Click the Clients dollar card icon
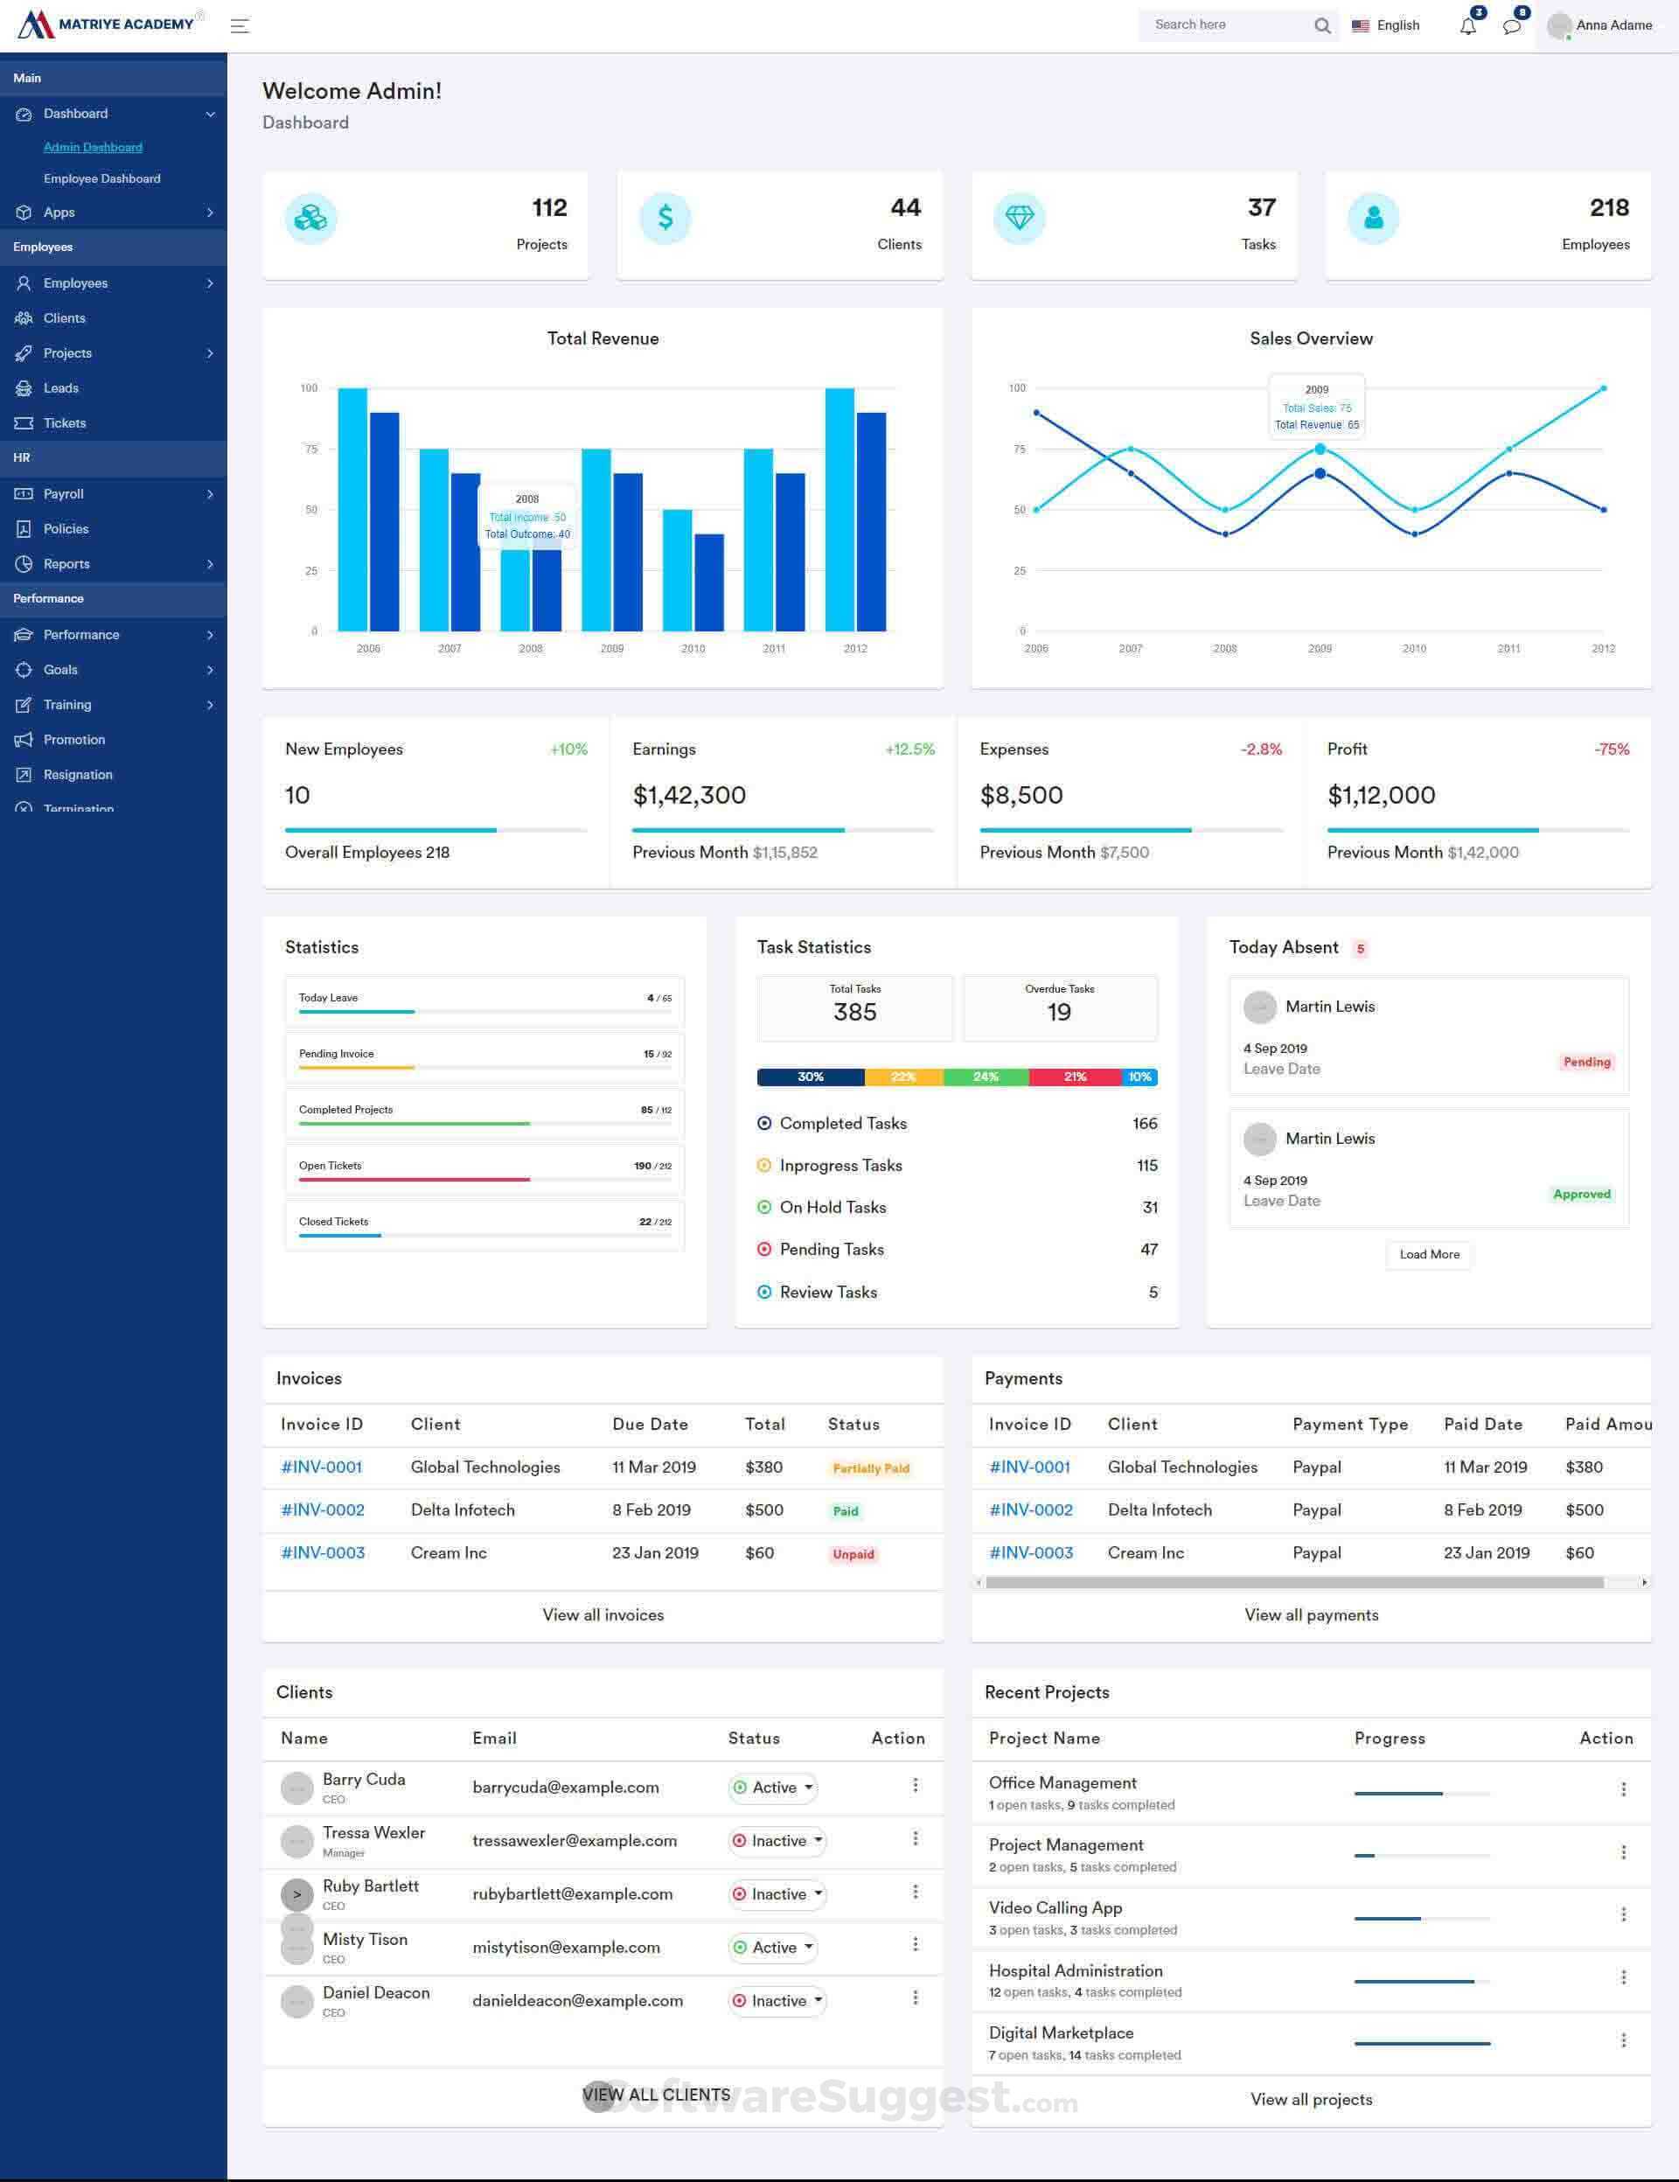The height and width of the screenshot is (2182, 1679). [665, 218]
